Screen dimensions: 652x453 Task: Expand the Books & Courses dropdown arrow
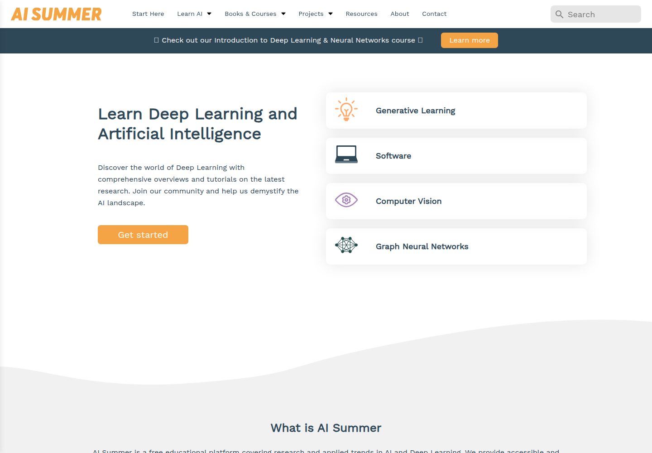coord(283,14)
